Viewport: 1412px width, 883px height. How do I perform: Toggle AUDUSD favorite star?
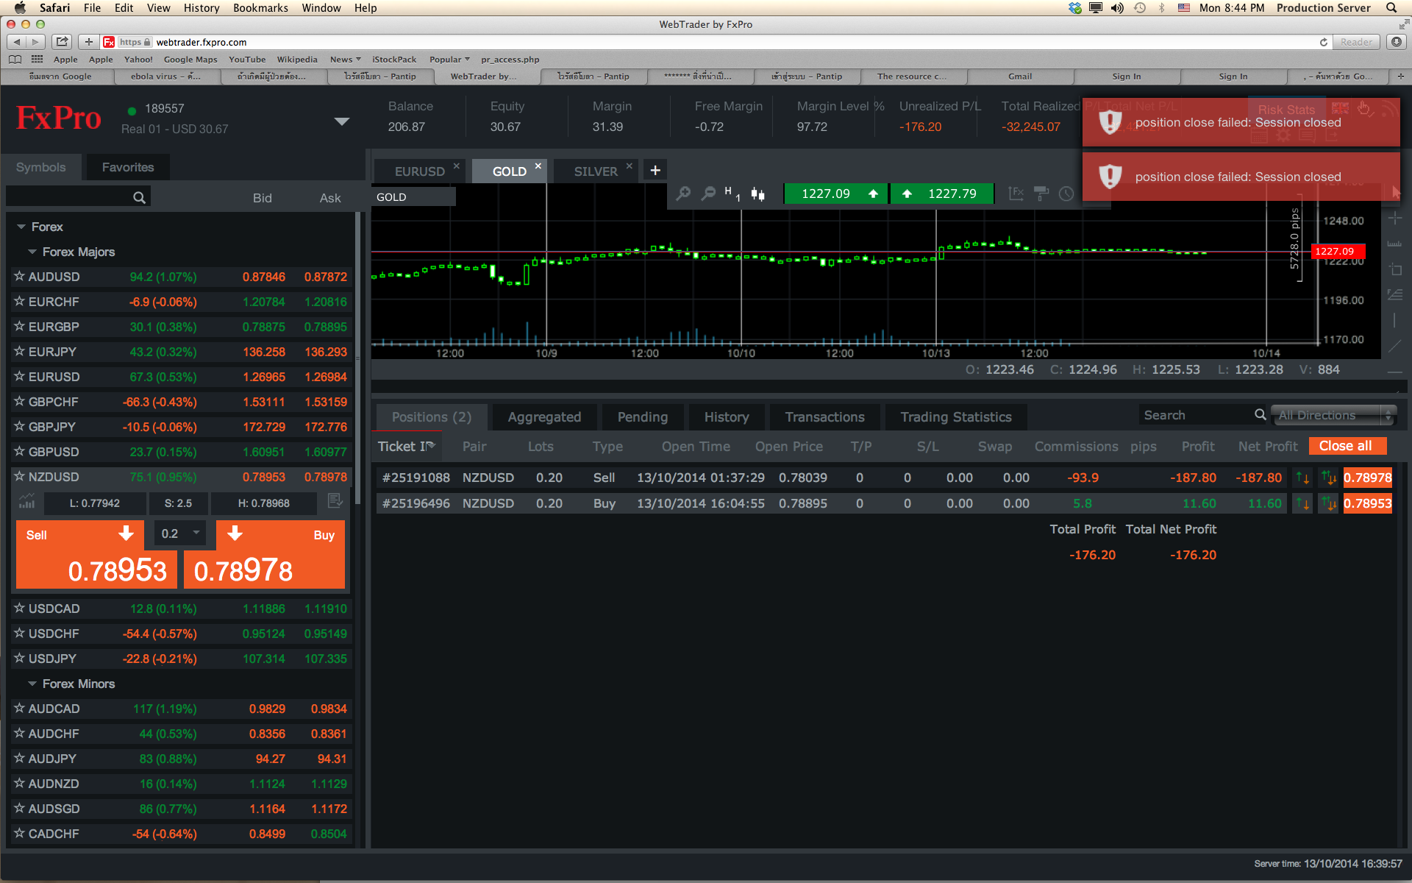[x=20, y=277]
